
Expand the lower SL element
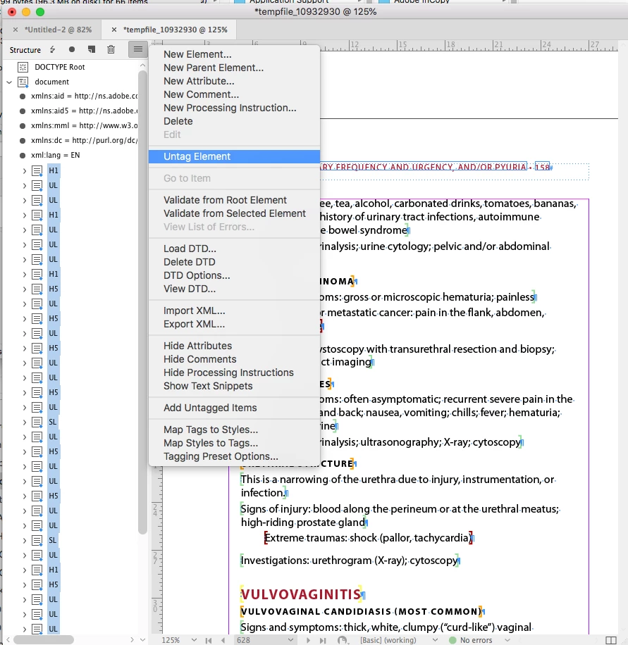[x=24, y=541]
